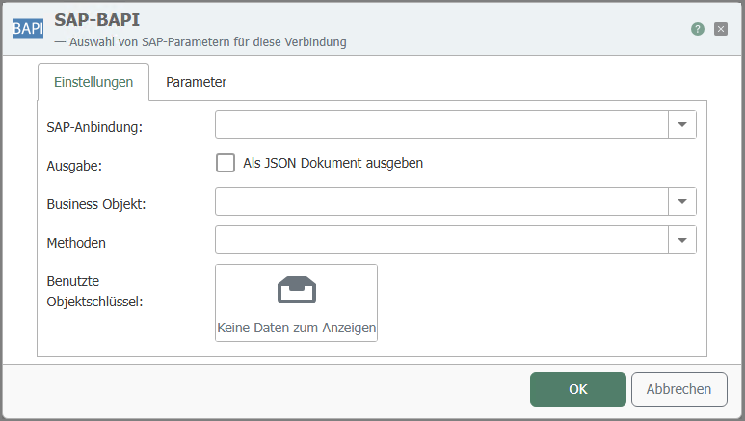745x421 pixels.
Task: Click the 'Benutzte Objektschlüssel' label
Action: click(94, 291)
